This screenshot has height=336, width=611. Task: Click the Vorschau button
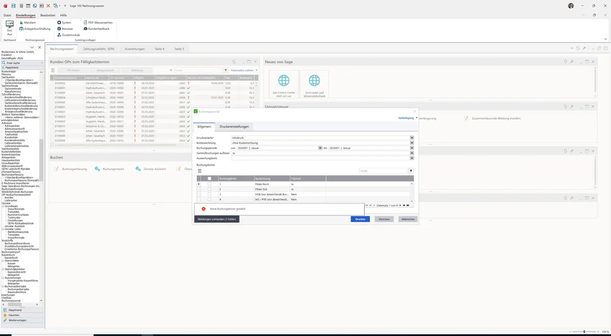click(x=384, y=219)
